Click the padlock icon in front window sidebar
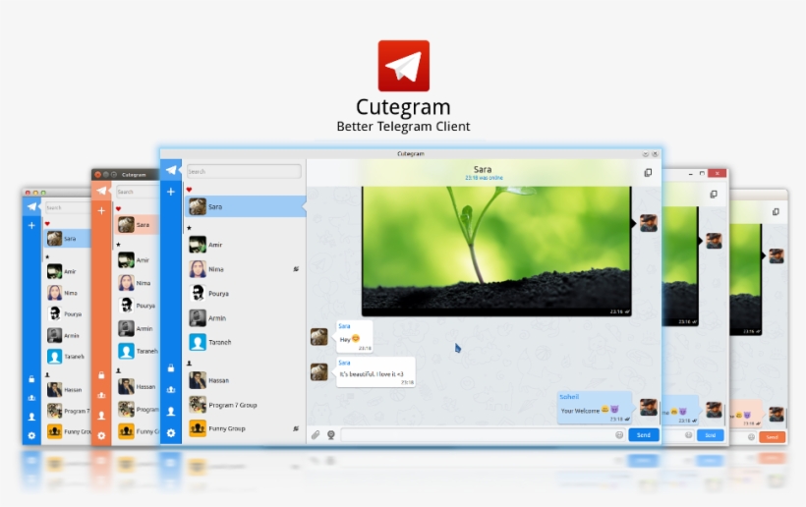 pos(171,368)
